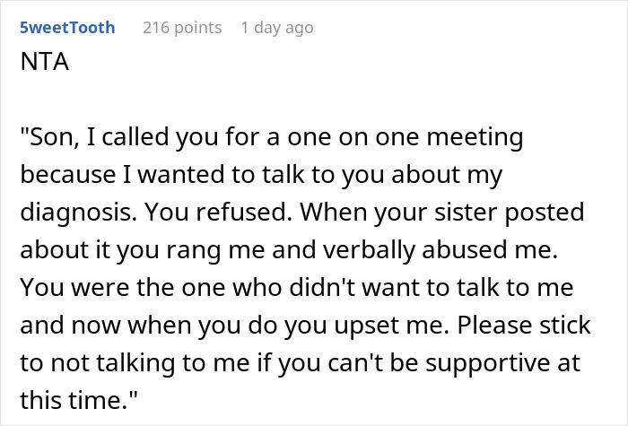Click the words 'sister posted'
Screen dimensions: 628x426
point(510,213)
